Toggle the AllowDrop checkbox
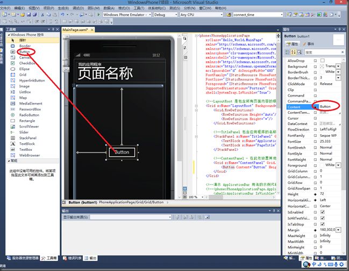This screenshot has width=349, height=271. (x=322, y=61)
